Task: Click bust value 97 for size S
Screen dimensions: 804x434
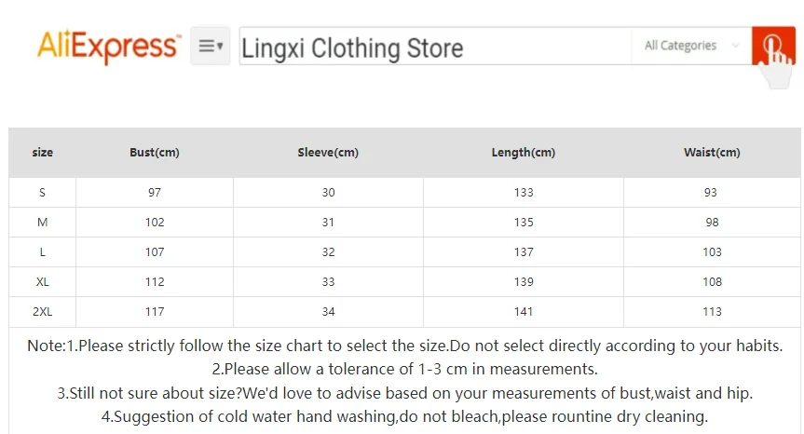Action: 155,193
